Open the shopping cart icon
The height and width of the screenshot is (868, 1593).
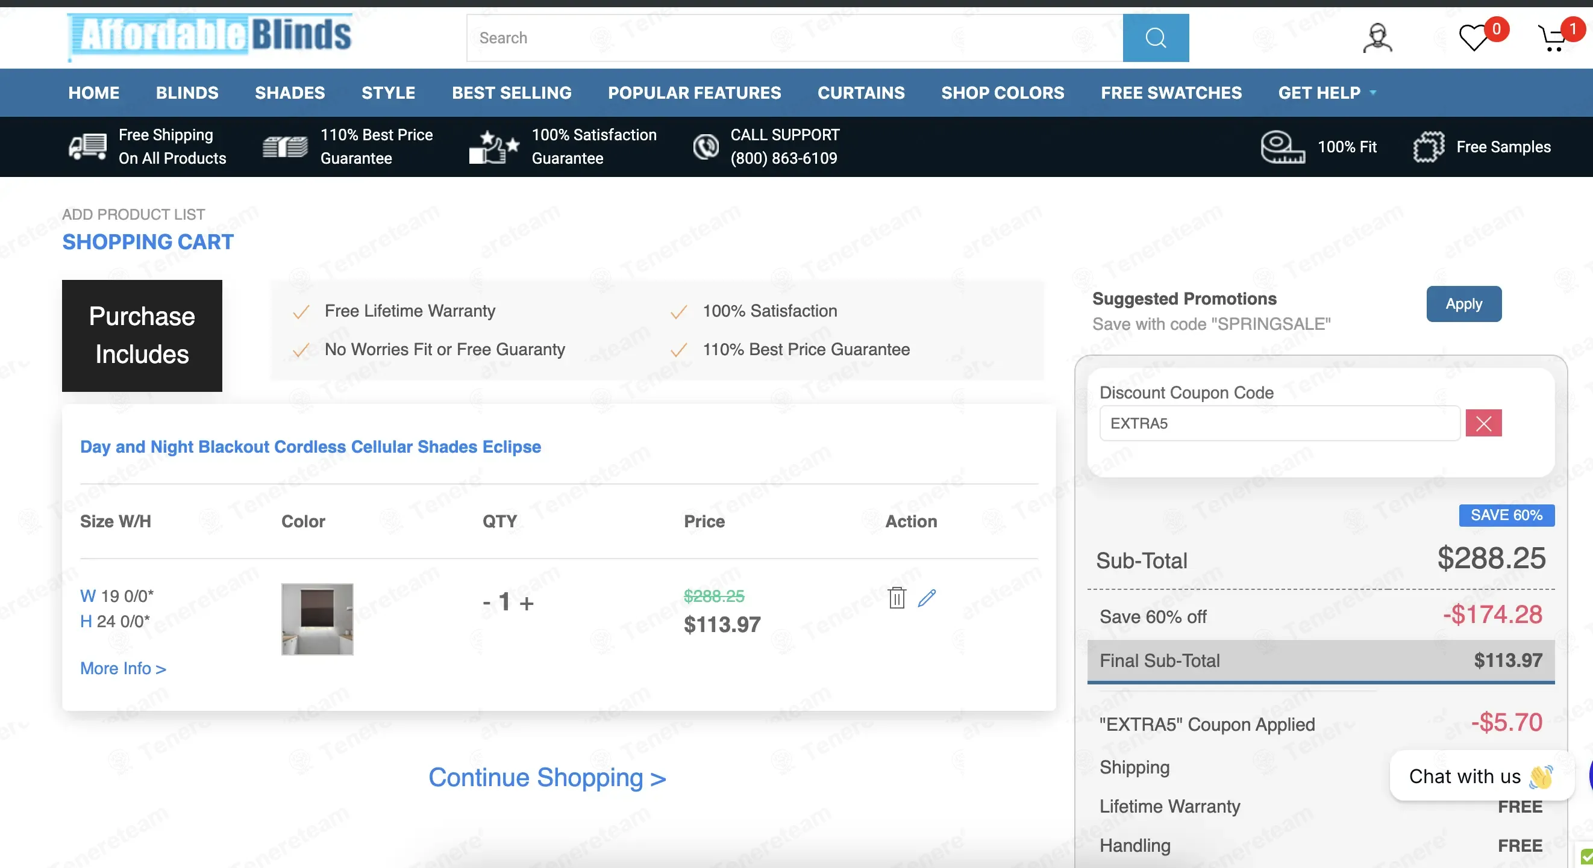[x=1552, y=39]
